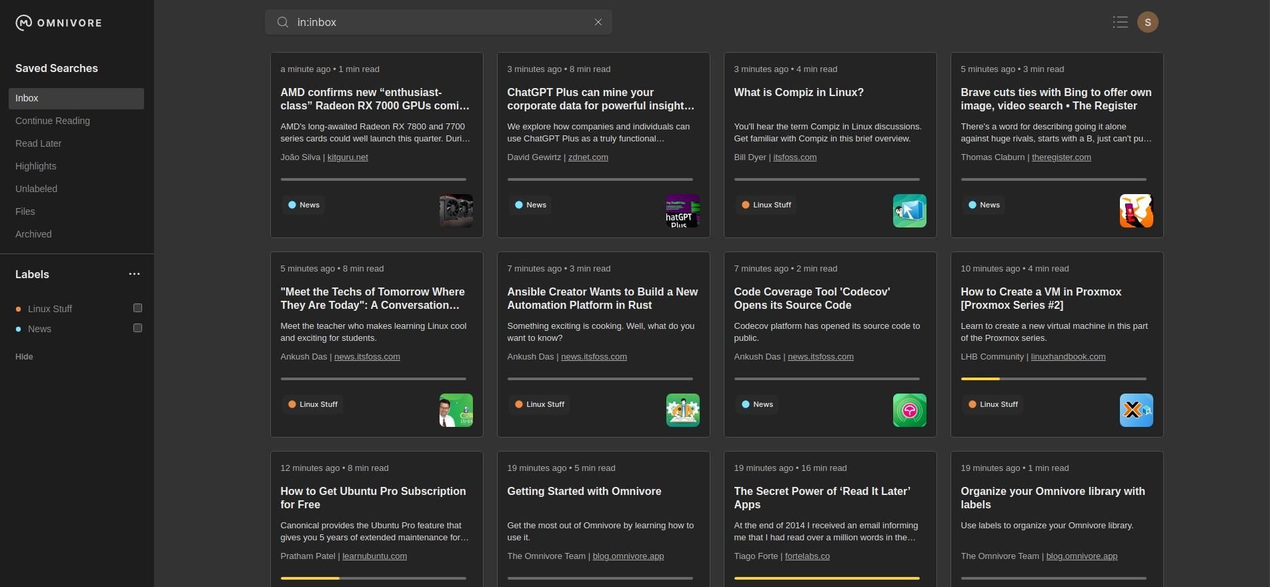Click the Codecov article thumbnail icon

(910, 410)
